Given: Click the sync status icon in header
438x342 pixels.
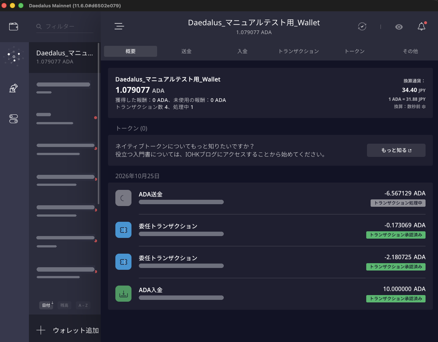Looking at the screenshot, I should click(362, 26).
